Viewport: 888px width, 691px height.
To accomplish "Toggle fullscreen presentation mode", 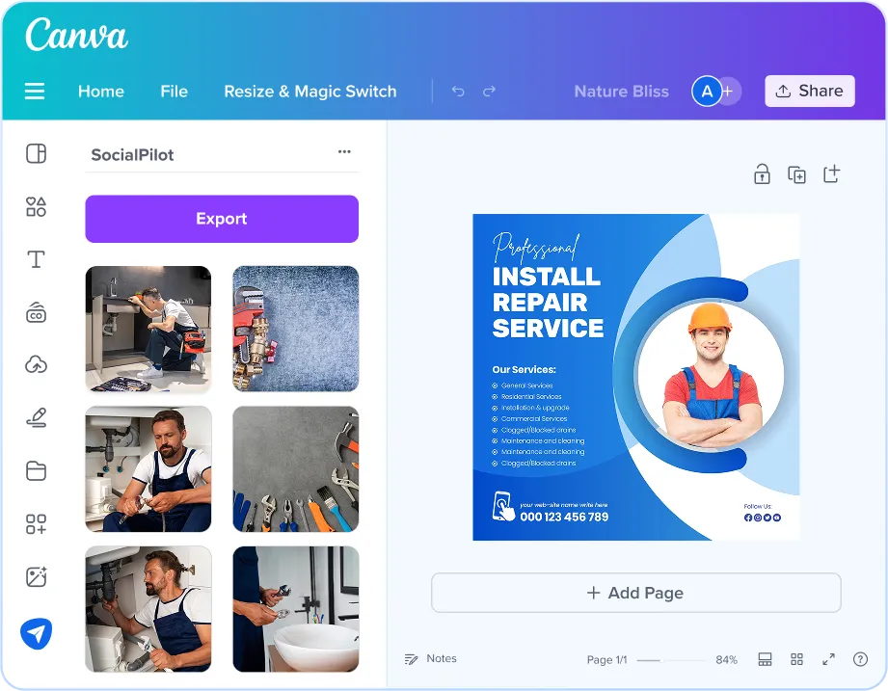I will point(828,659).
